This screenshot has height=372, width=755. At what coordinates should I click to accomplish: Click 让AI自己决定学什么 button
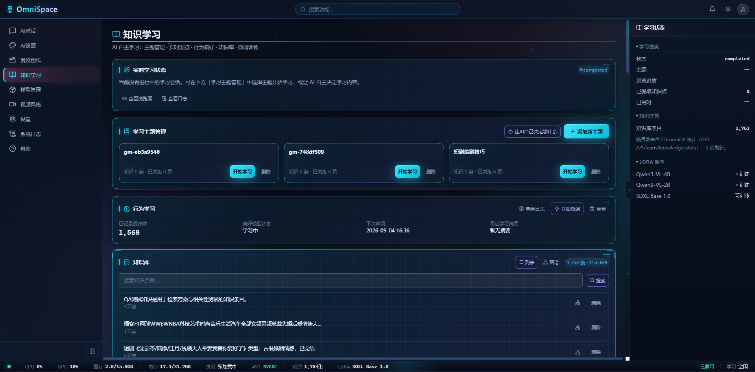[532, 132]
